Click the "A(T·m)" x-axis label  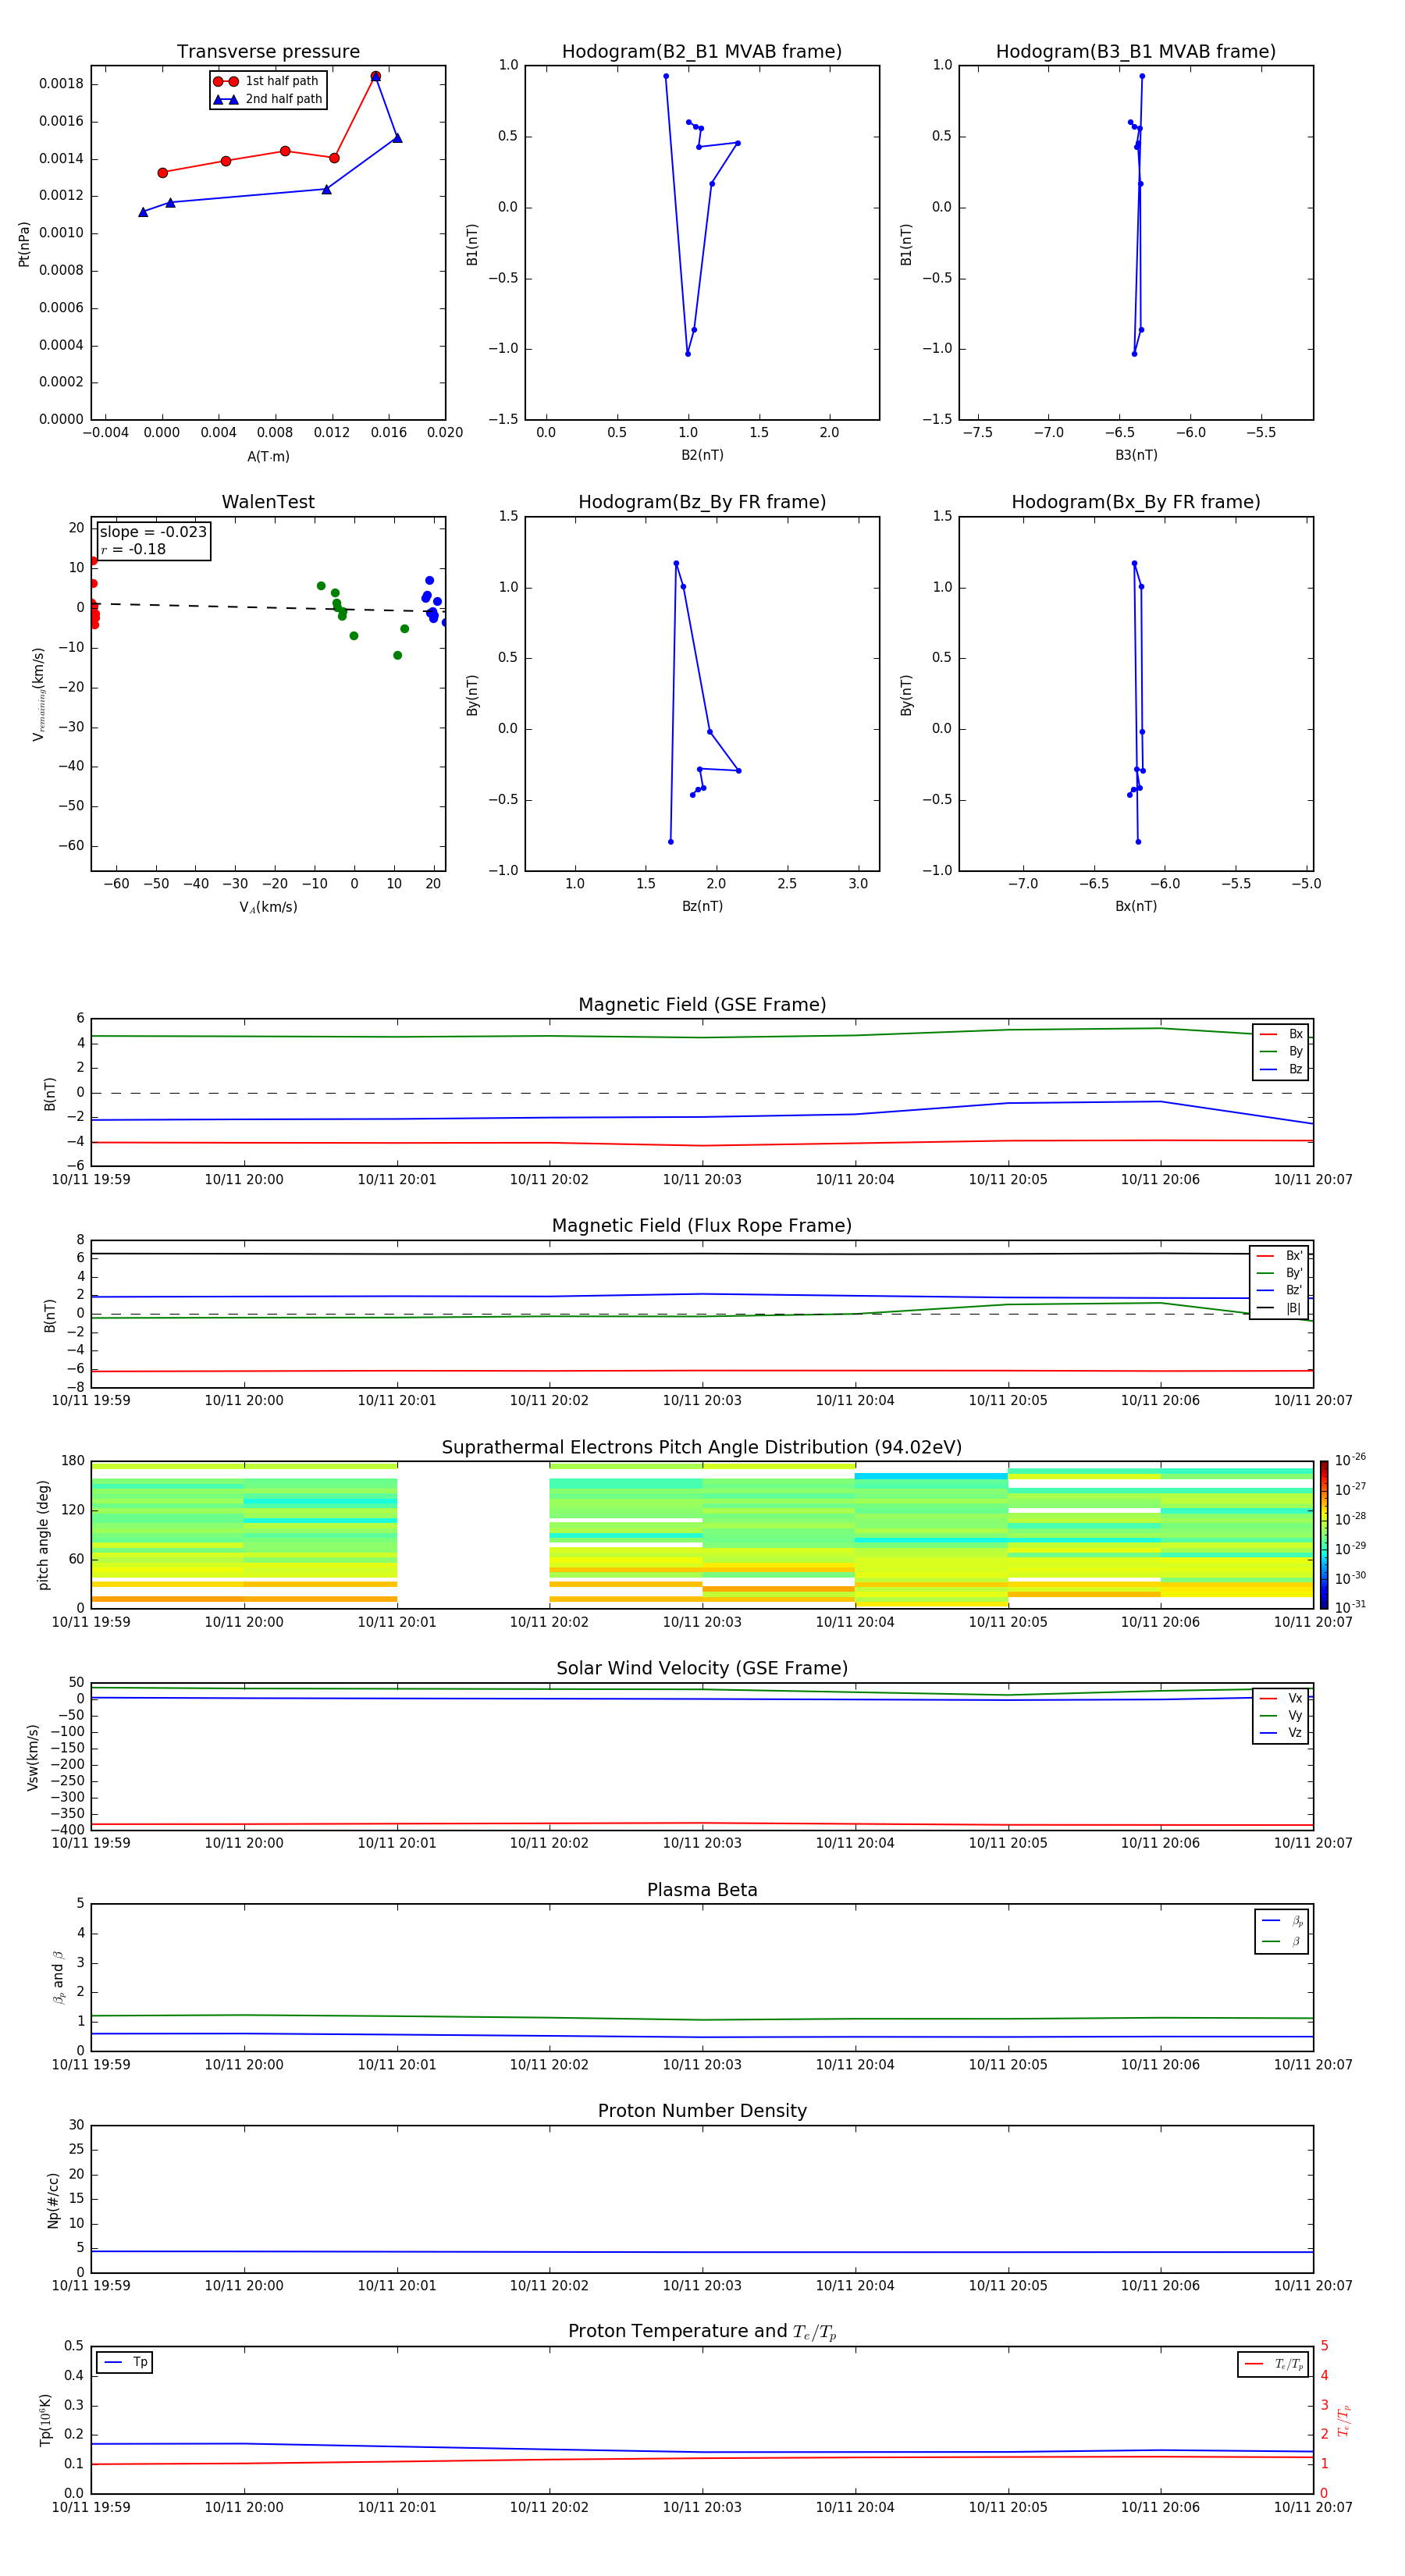point(268,457)
